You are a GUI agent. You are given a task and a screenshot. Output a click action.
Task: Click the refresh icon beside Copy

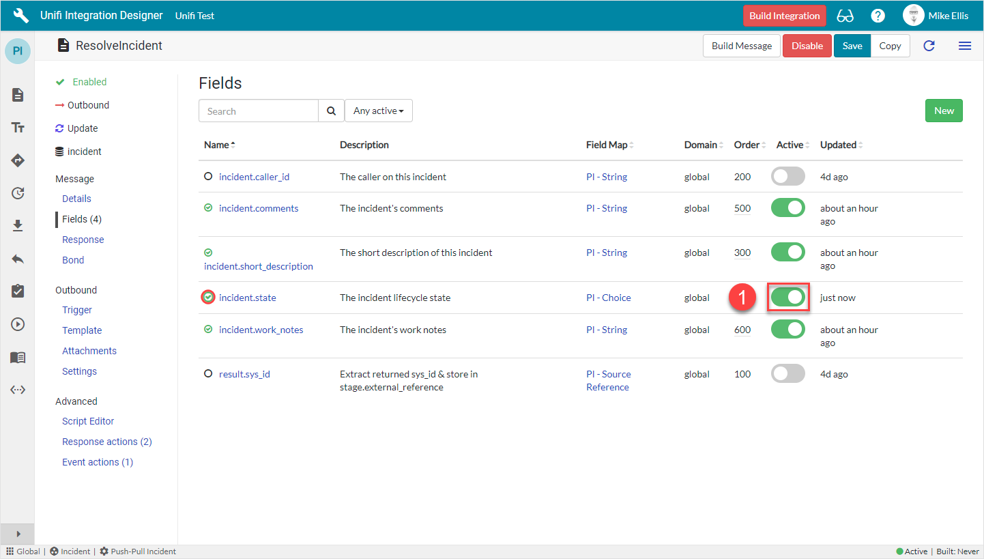click(x=929, y=46)
